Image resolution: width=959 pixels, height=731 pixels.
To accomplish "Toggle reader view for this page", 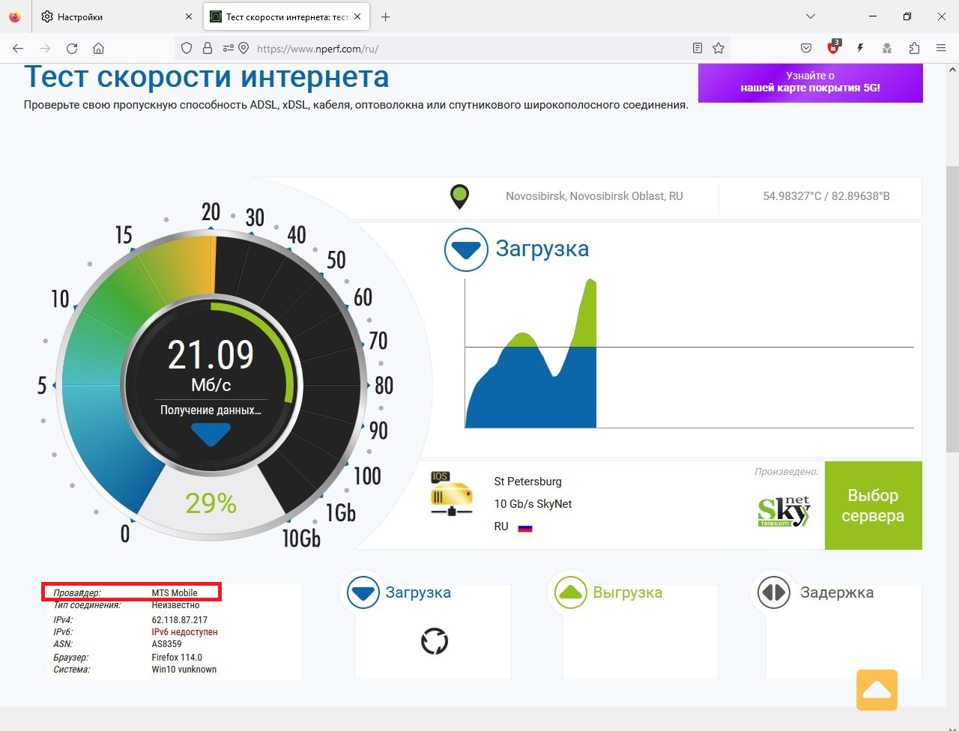I will (x=698, y=49).
